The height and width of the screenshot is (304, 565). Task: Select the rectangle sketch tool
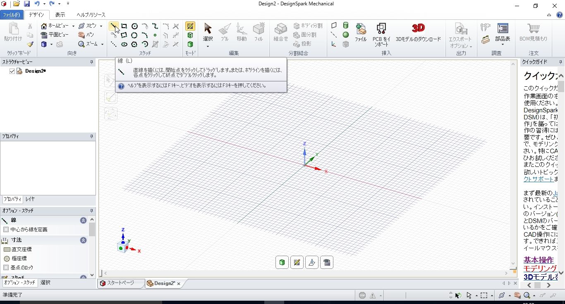(124, 26)
